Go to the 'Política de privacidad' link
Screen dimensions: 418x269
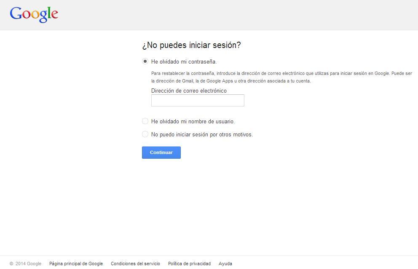click(x=189, y=264)
